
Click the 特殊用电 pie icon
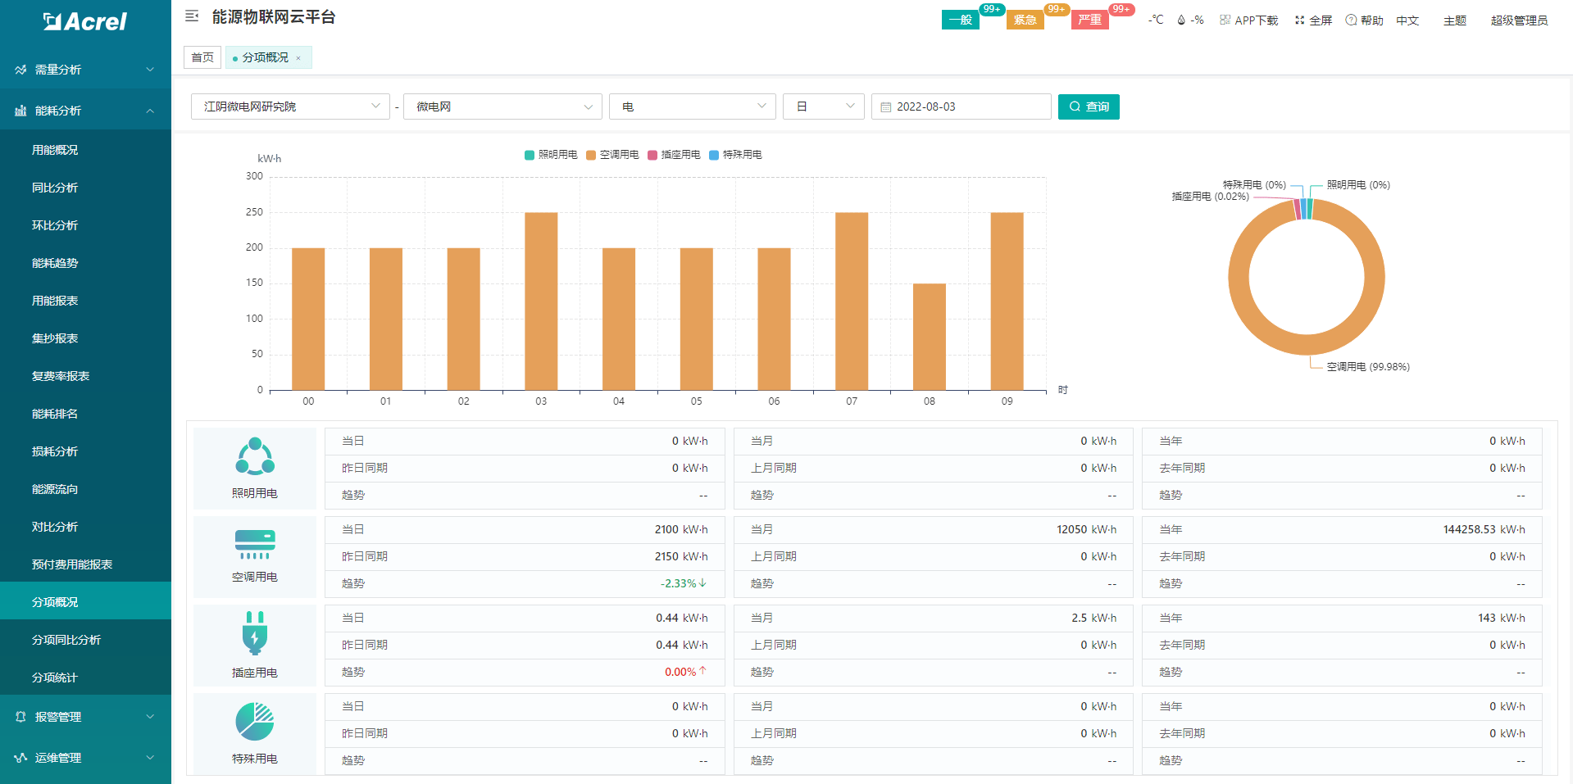(x=255, y=722)
